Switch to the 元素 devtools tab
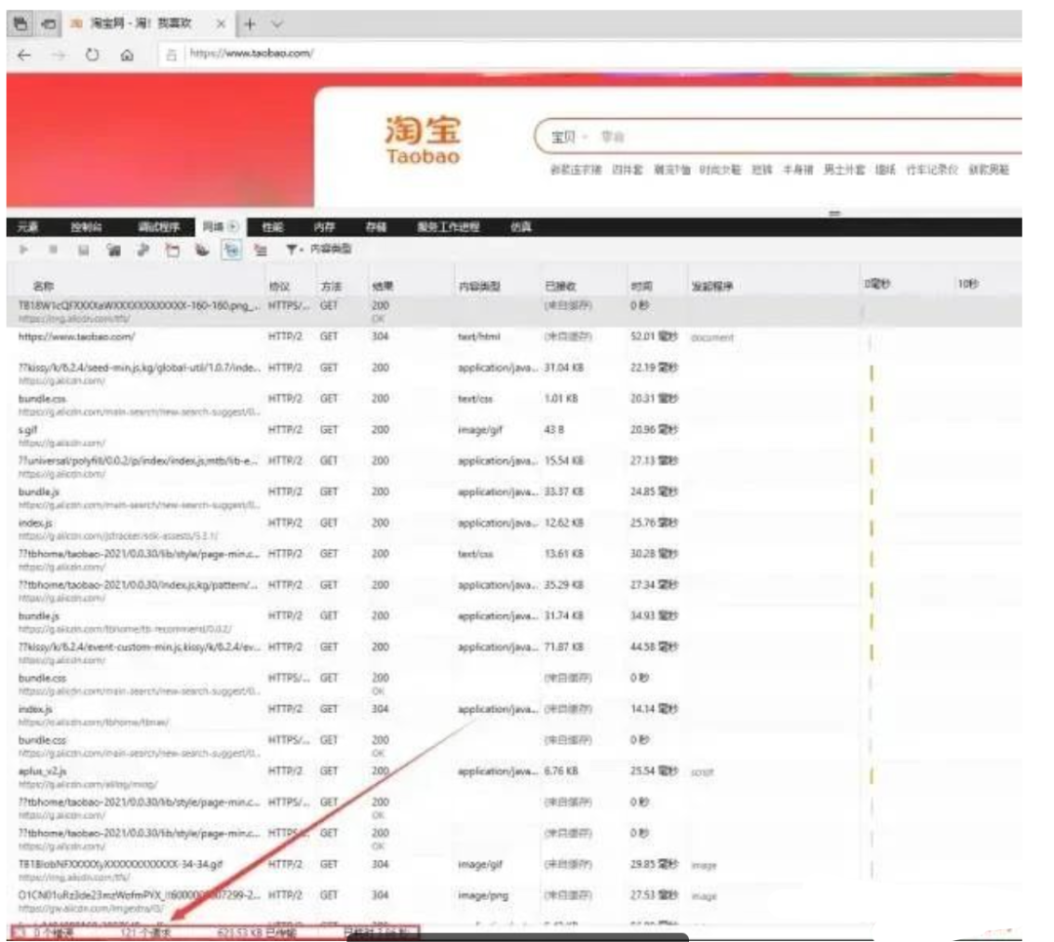 pos(27,227)
